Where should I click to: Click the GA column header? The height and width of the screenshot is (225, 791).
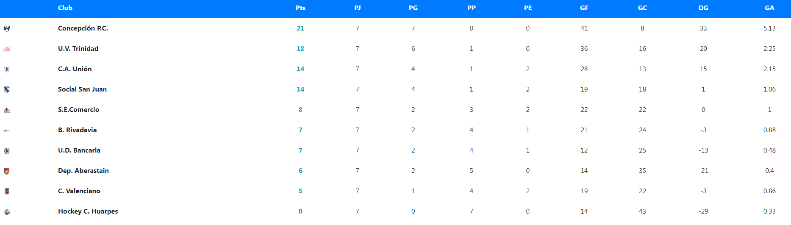coord(769,8)
